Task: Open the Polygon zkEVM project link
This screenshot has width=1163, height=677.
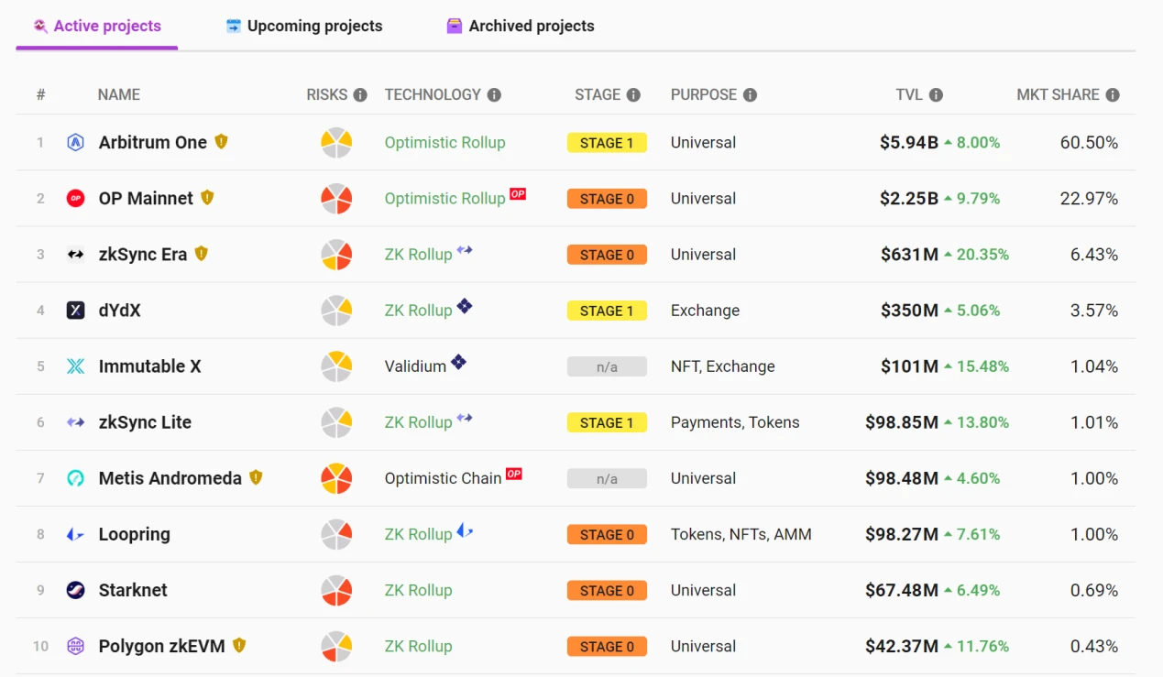Action: pos(161,646)
